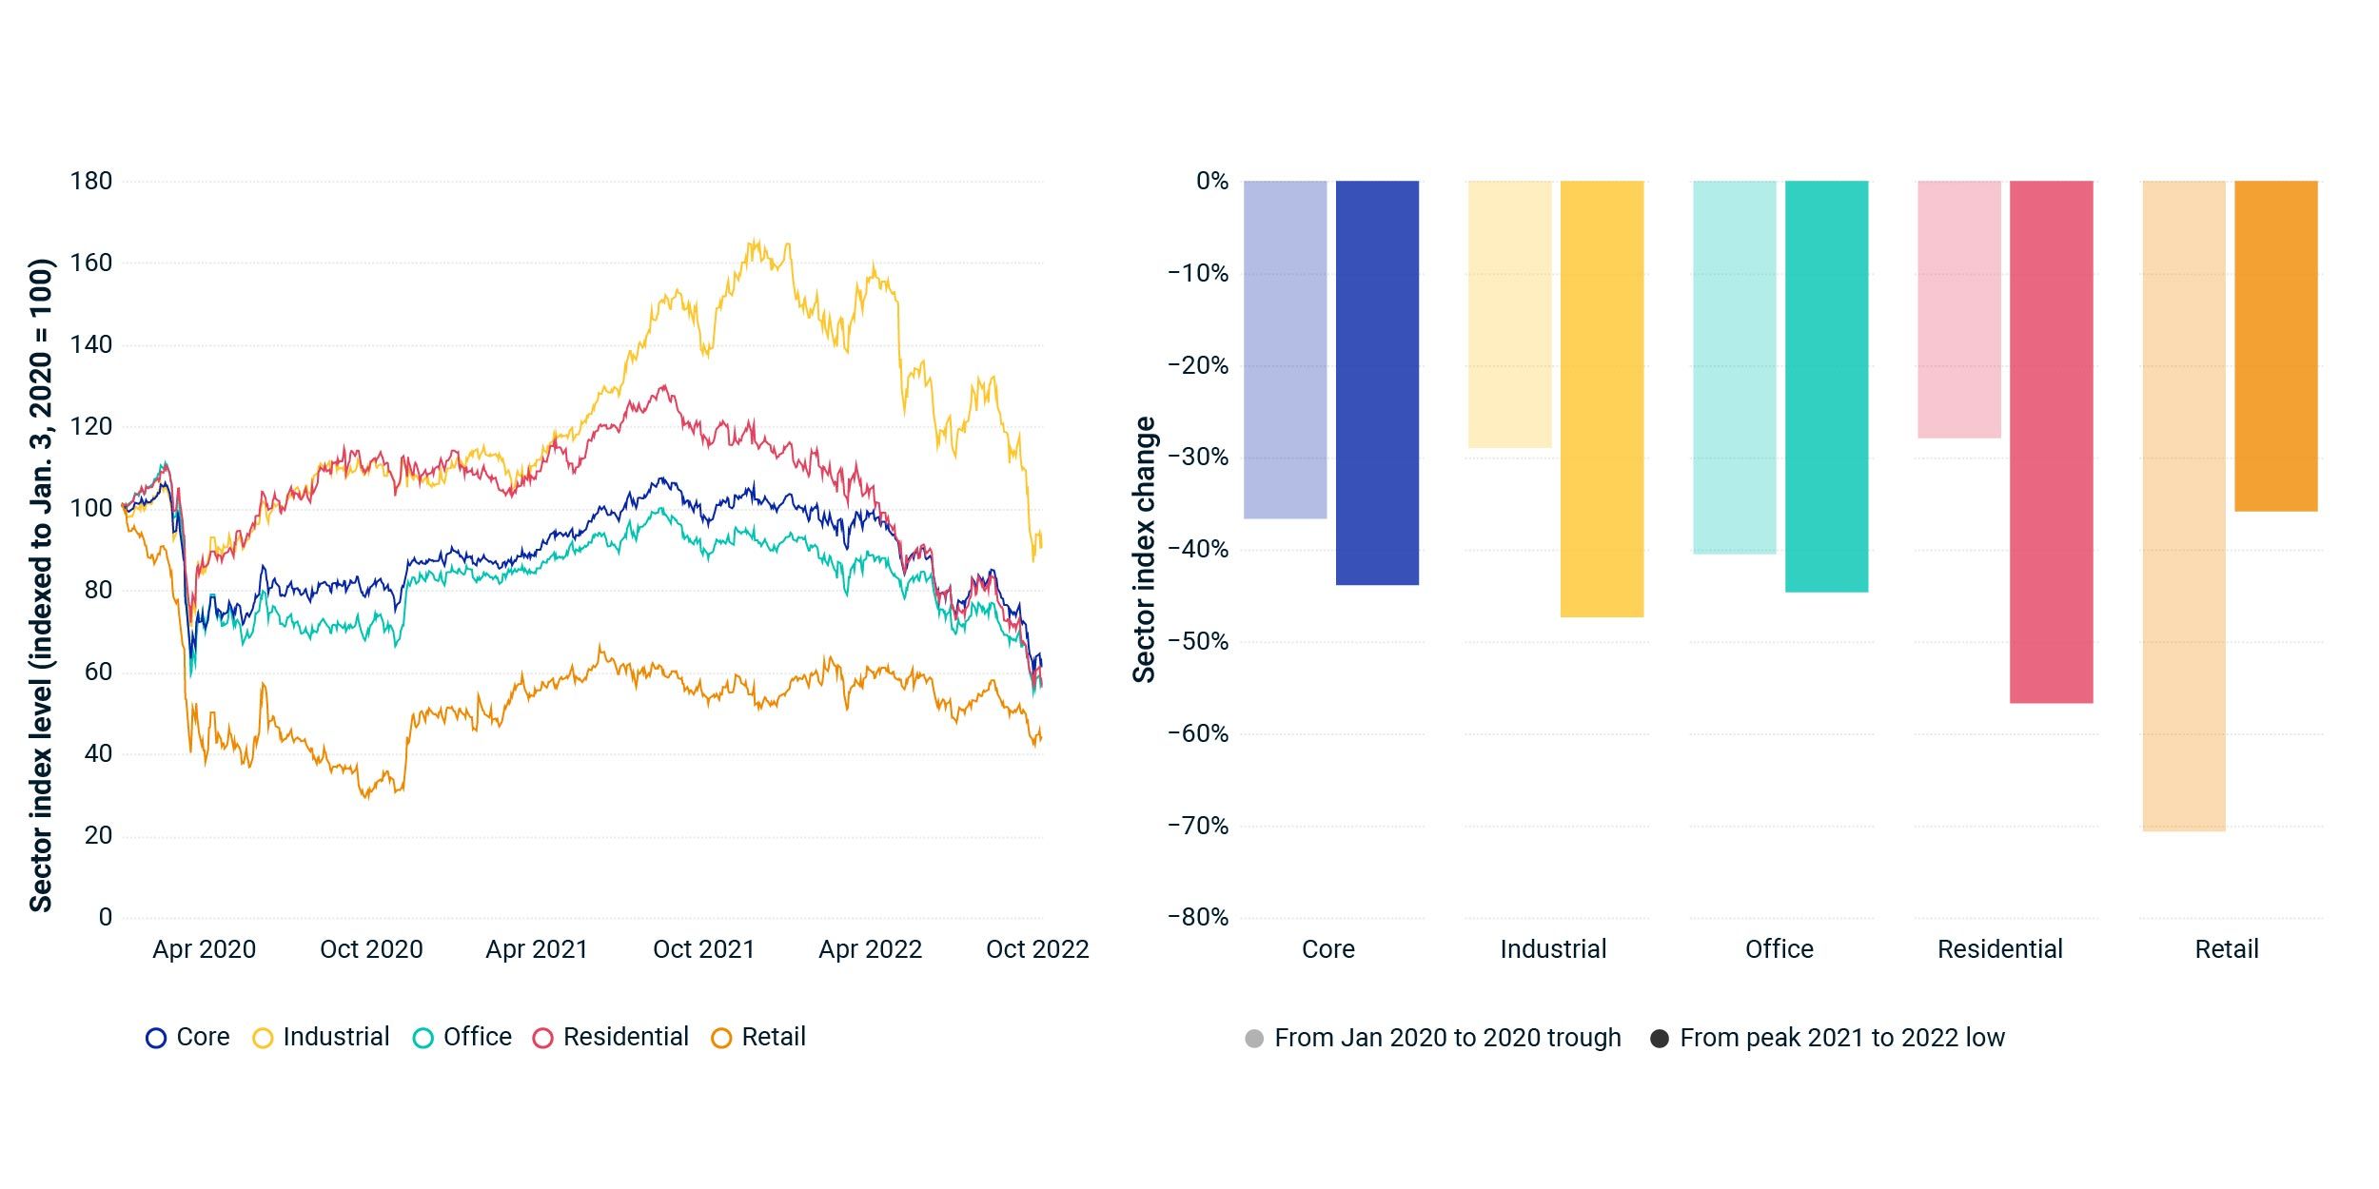Click the dark pink Residential bar

pos(2051,441)
